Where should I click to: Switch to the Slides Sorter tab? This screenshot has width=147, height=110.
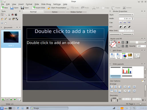pyautogui.click(x=76, y=12)
